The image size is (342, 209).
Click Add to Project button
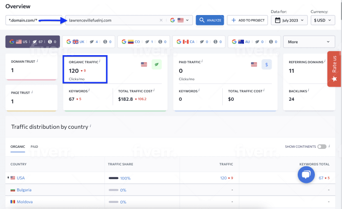[x=247, y=20]
